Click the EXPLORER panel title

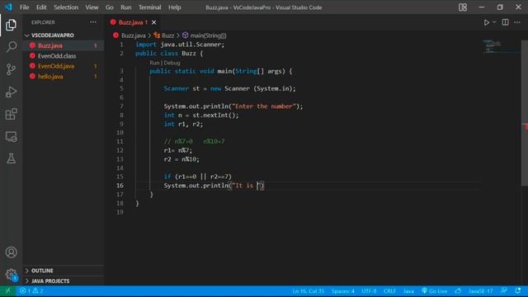pyautogui.click(x=43, y=22)
